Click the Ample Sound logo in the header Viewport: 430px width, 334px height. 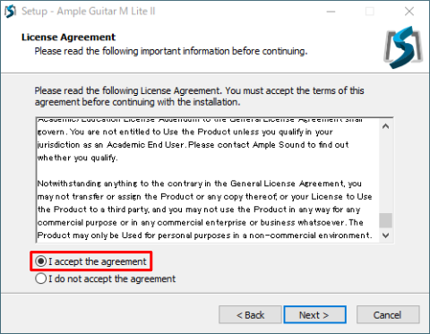403,47
